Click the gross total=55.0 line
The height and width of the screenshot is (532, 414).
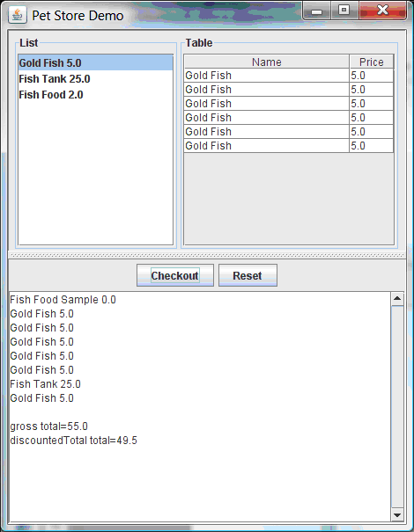pyautogui.click(x=49, y=426)
